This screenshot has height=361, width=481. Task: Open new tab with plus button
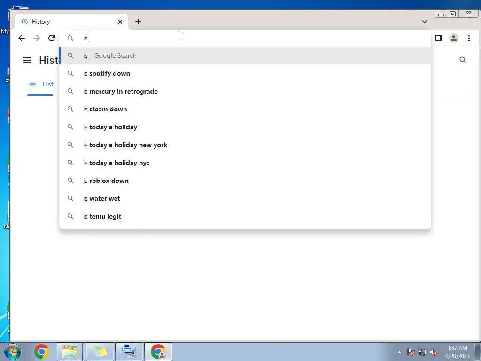tap(138, 22)
